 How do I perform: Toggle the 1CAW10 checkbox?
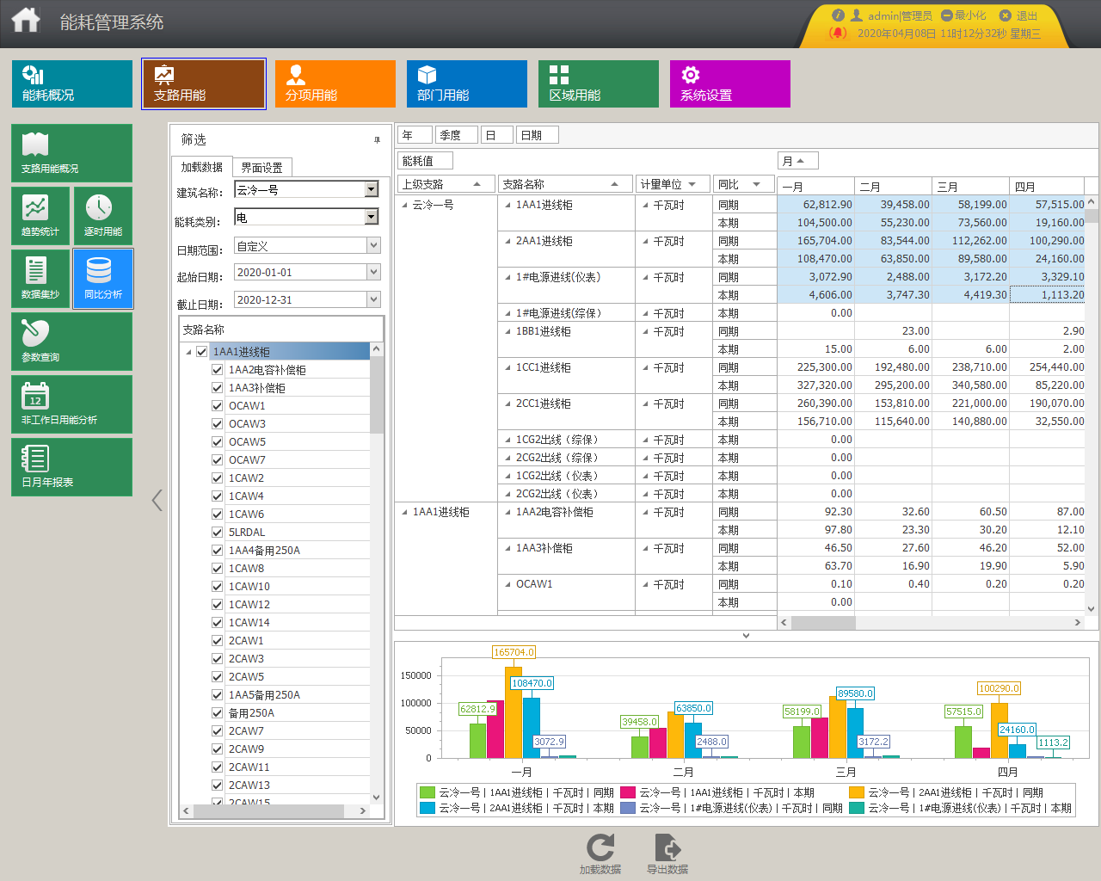point(217,587)
